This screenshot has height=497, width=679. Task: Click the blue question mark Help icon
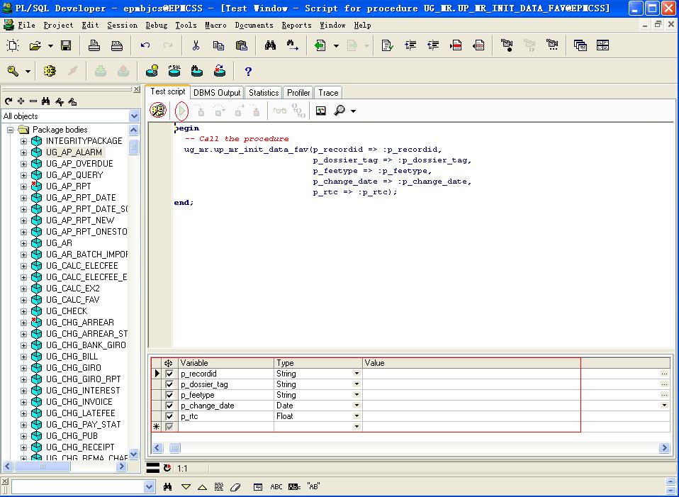tap(248, 71)
